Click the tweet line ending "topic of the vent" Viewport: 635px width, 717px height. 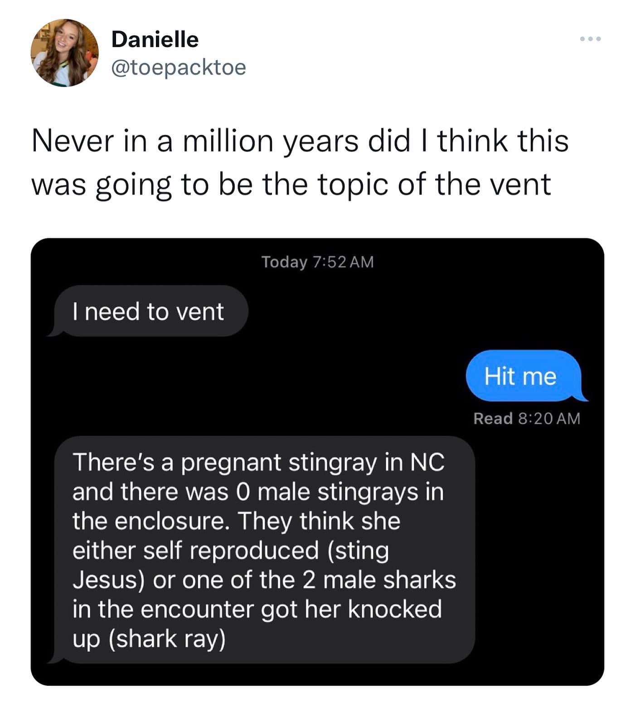291,185
